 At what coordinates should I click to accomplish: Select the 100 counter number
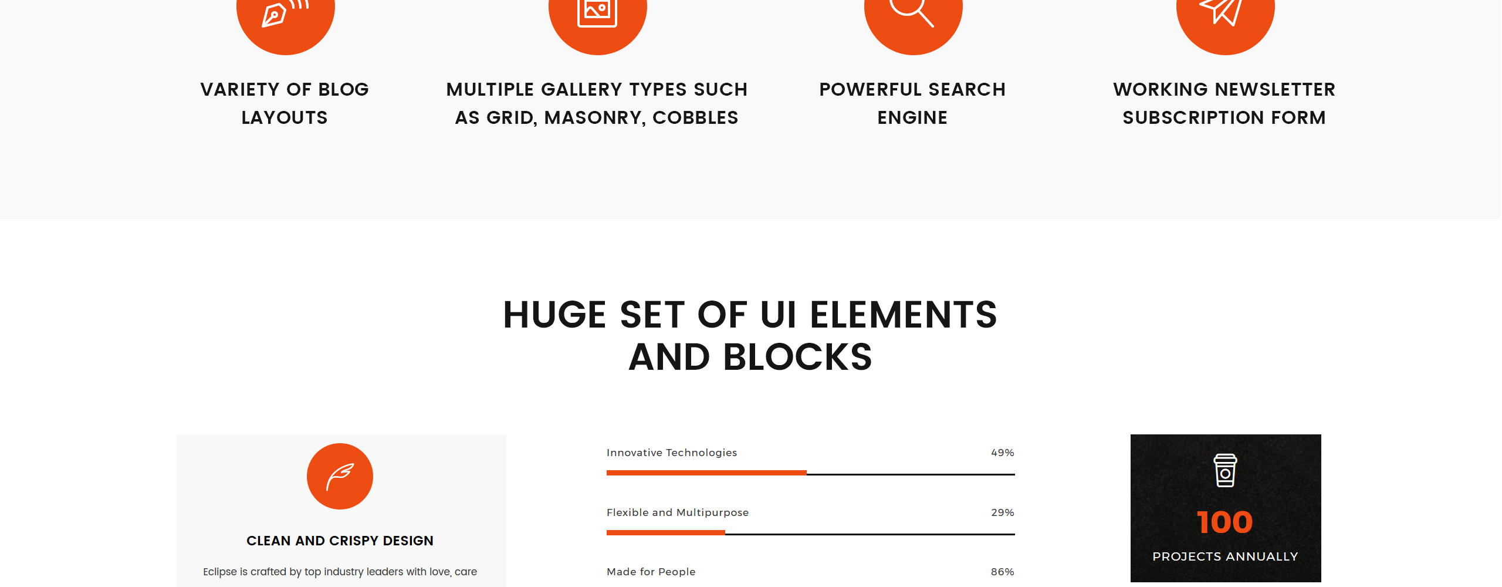[1225, 521]
